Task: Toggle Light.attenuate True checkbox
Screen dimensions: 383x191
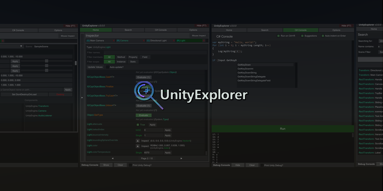Action: 138,125
